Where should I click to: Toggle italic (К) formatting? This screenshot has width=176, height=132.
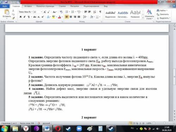pos(25,17)
